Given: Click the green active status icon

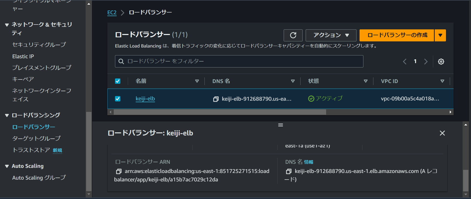Looking at the screenshot, I should coord(311,99).
